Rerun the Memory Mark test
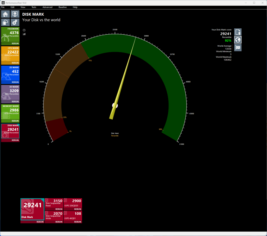 pyautogui.click(x=15, y=121)
